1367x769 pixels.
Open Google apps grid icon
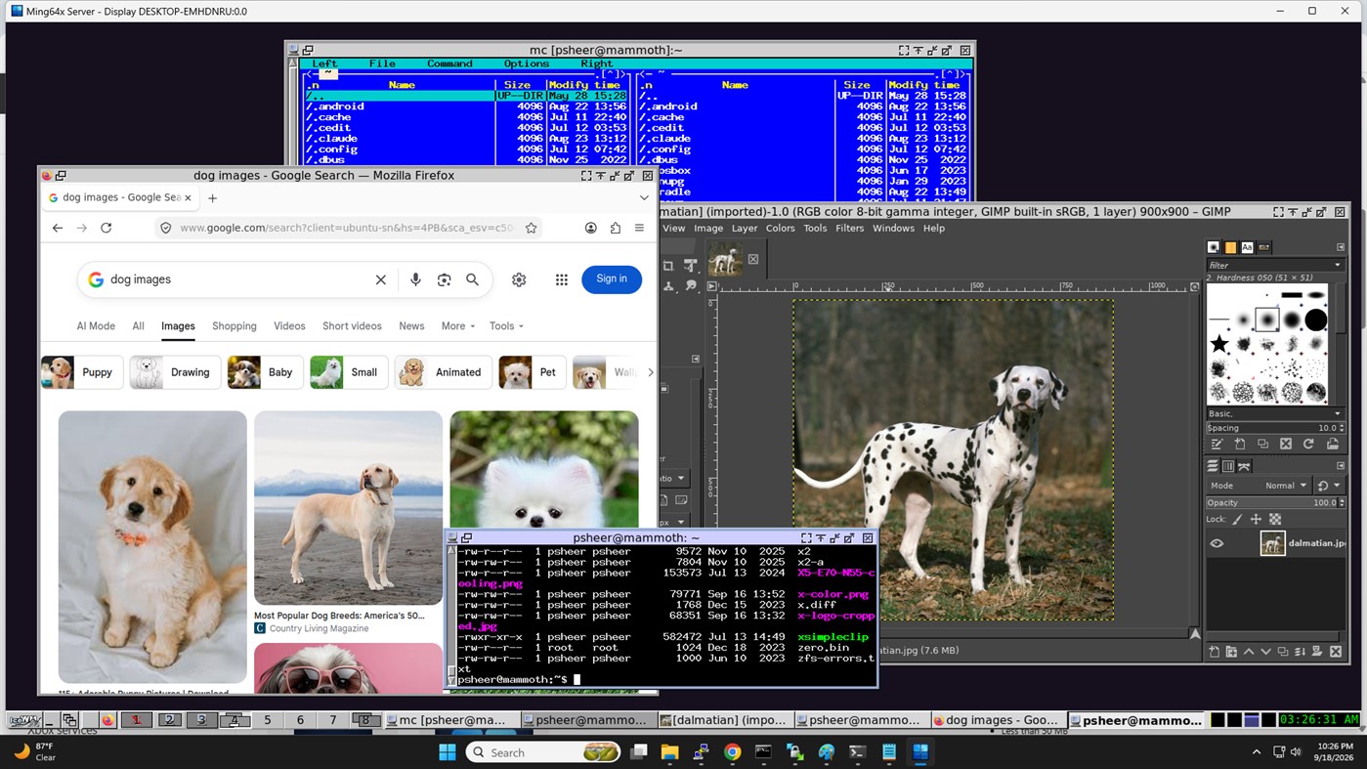(561, 279)
